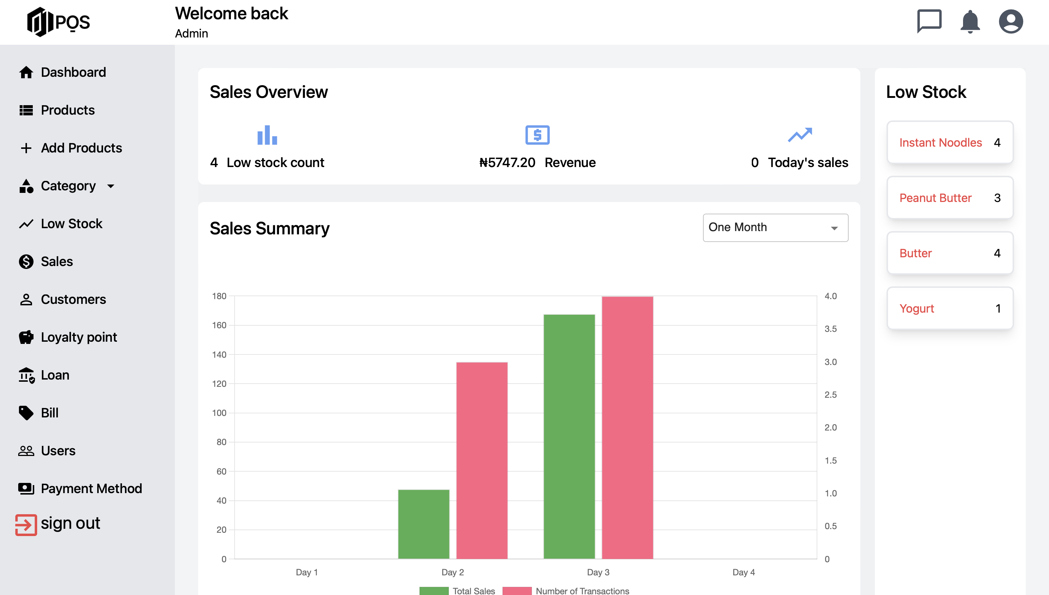Click the ₦5747.20 revenue value

[507, 163]
